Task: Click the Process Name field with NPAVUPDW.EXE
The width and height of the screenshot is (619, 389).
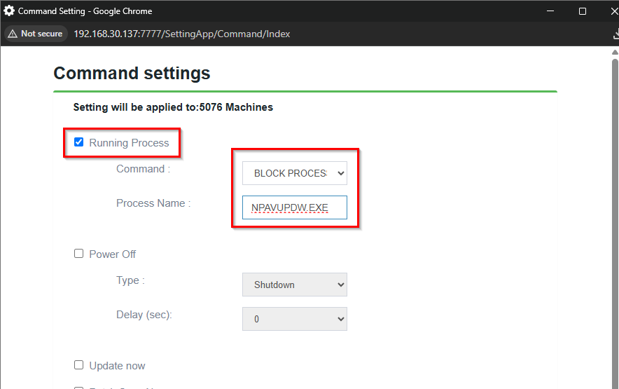Action: point(294,208)
